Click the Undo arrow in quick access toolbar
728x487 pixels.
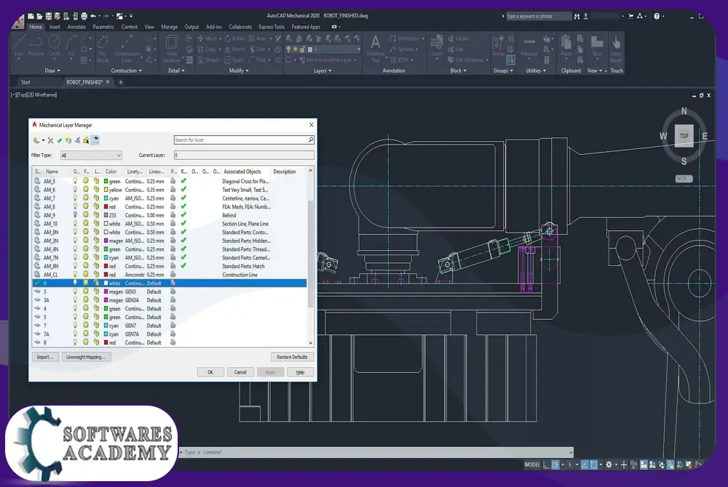pos(93,16)
